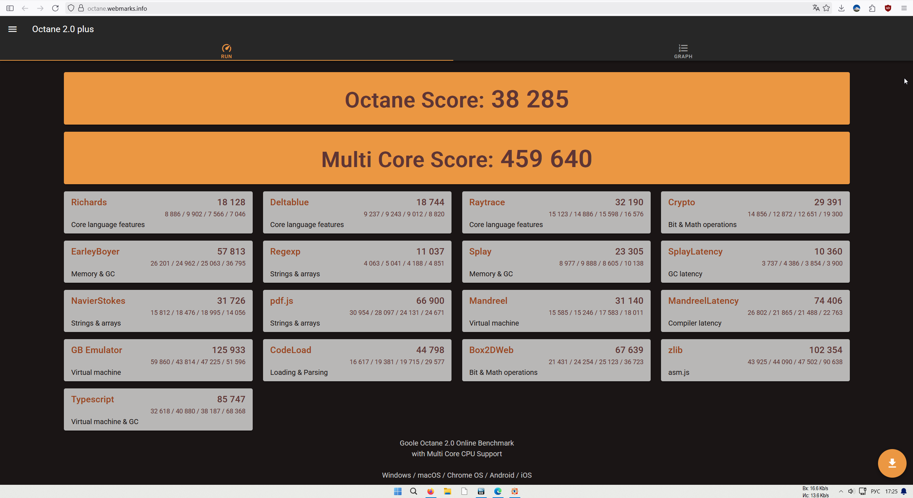Open Firefox application menu
Image resolution: width=913 pixels, height=498 pixels.
(x=904, y=8)
